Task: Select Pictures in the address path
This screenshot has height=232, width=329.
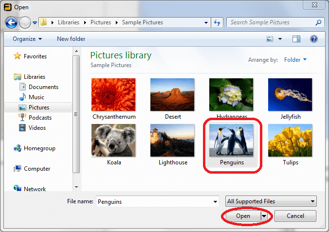Action: (101, 22)
